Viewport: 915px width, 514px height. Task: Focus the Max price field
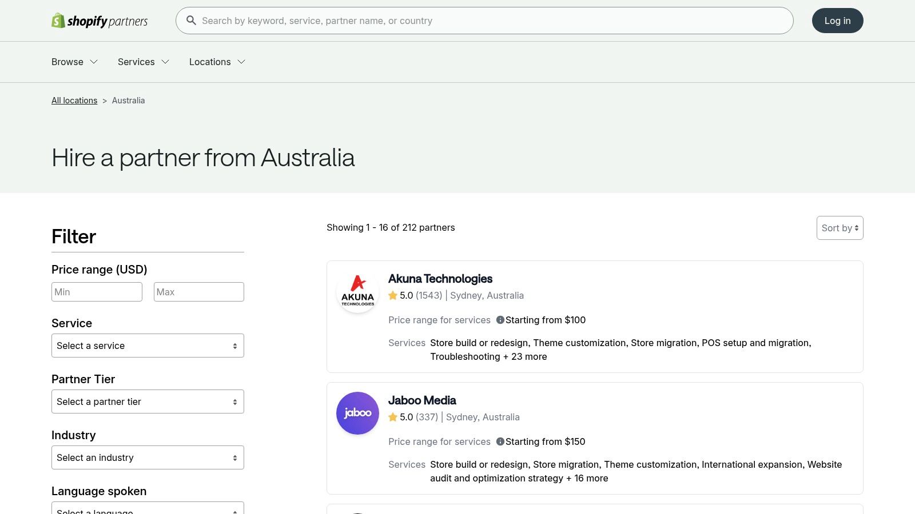point(199,292)
